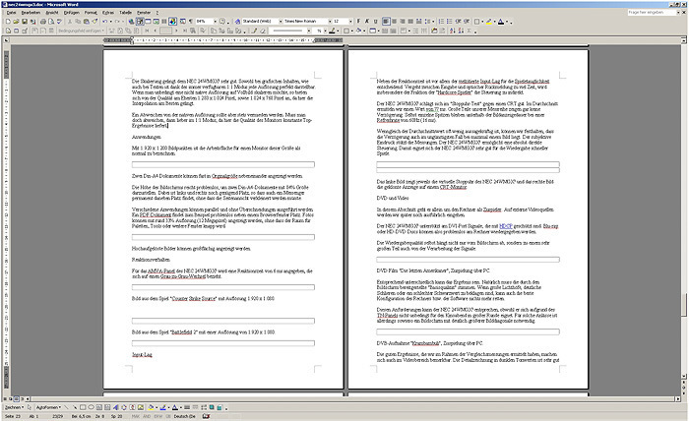Screen dimensions: 689x421
Task: Insert a hyperlink using the globe icon
Action: [131, 21]
